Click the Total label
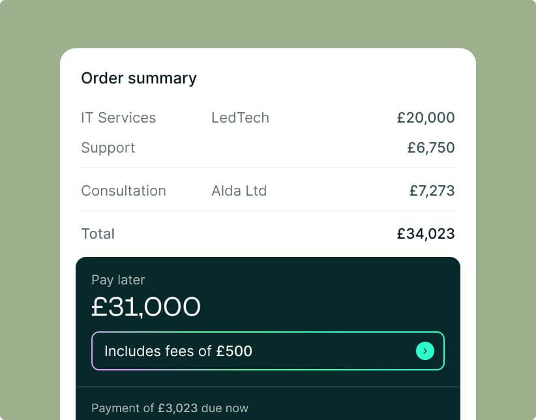Image resolution: width=536 pixels, height=420 pixels. [x=98, y=234]
